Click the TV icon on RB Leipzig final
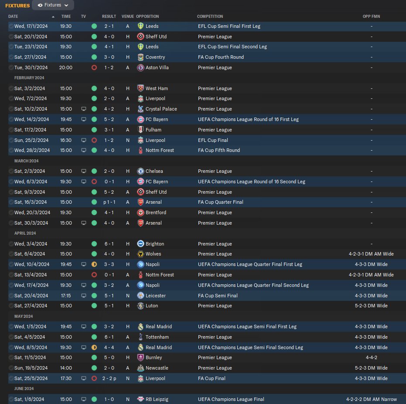The image size is (406, 404). 84,399
